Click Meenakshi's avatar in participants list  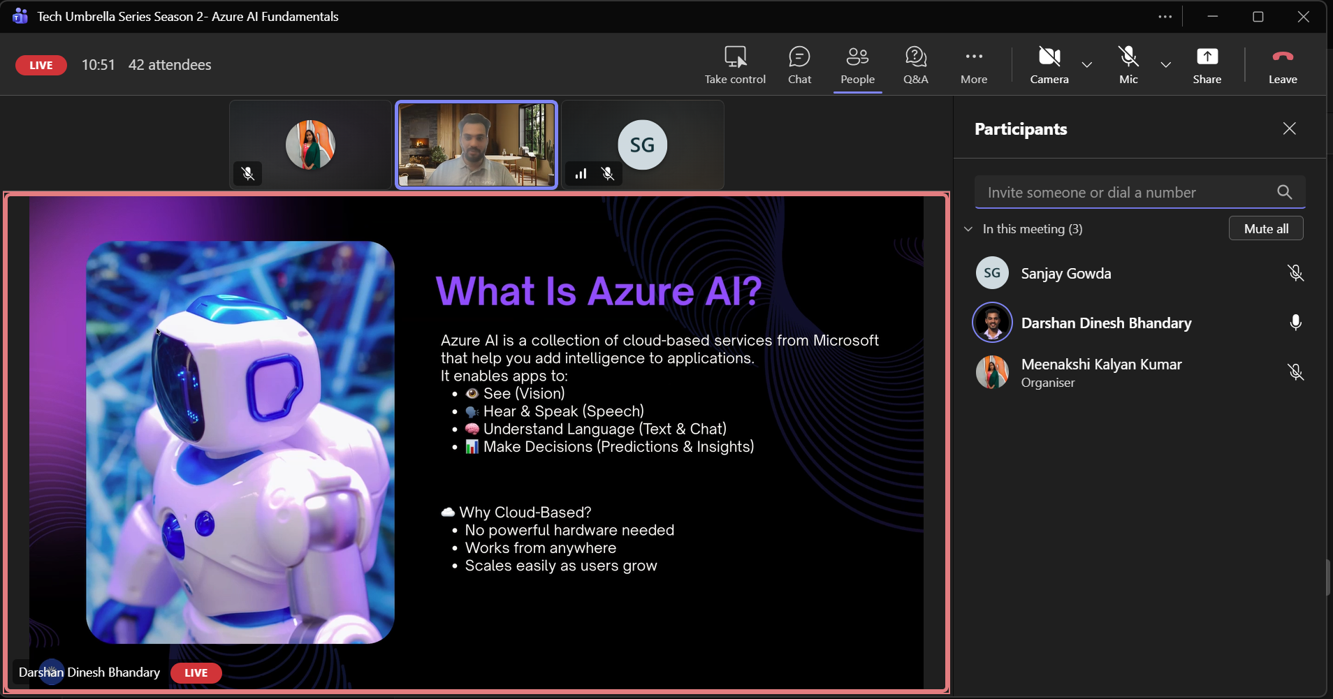(992, 372)
